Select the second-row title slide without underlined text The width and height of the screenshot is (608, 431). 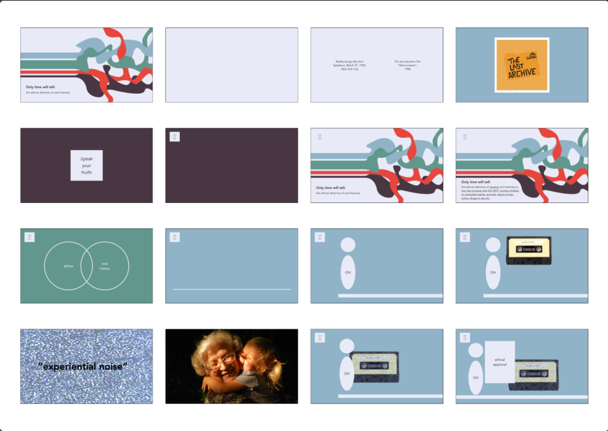point(376,165)
